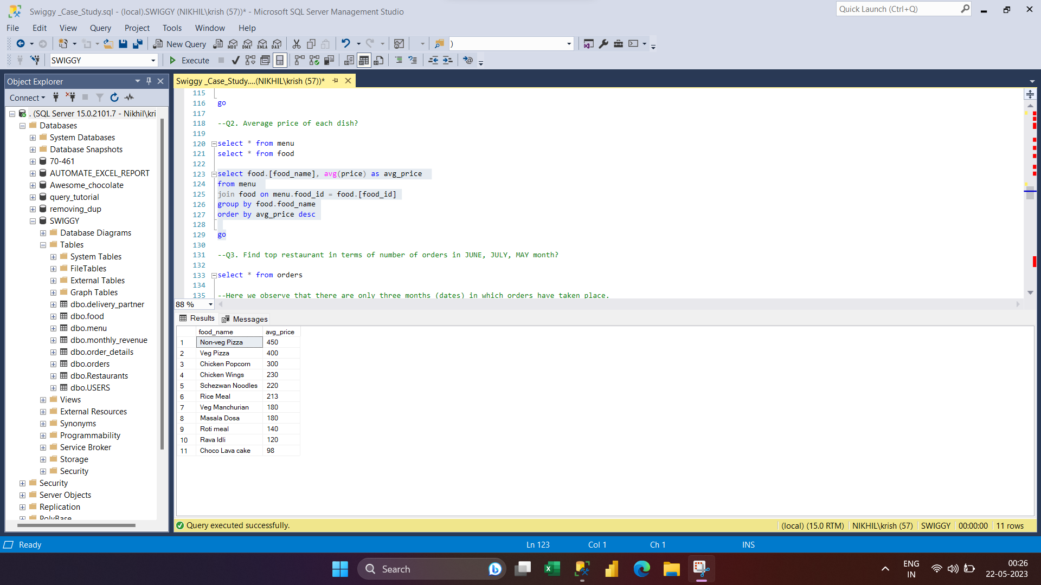
Task: Close the Object Explorer panel
Action: [160, 81]
